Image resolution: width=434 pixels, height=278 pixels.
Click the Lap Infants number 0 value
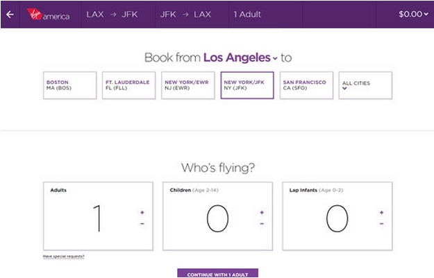pyautogui.click(x=337, y=218)
